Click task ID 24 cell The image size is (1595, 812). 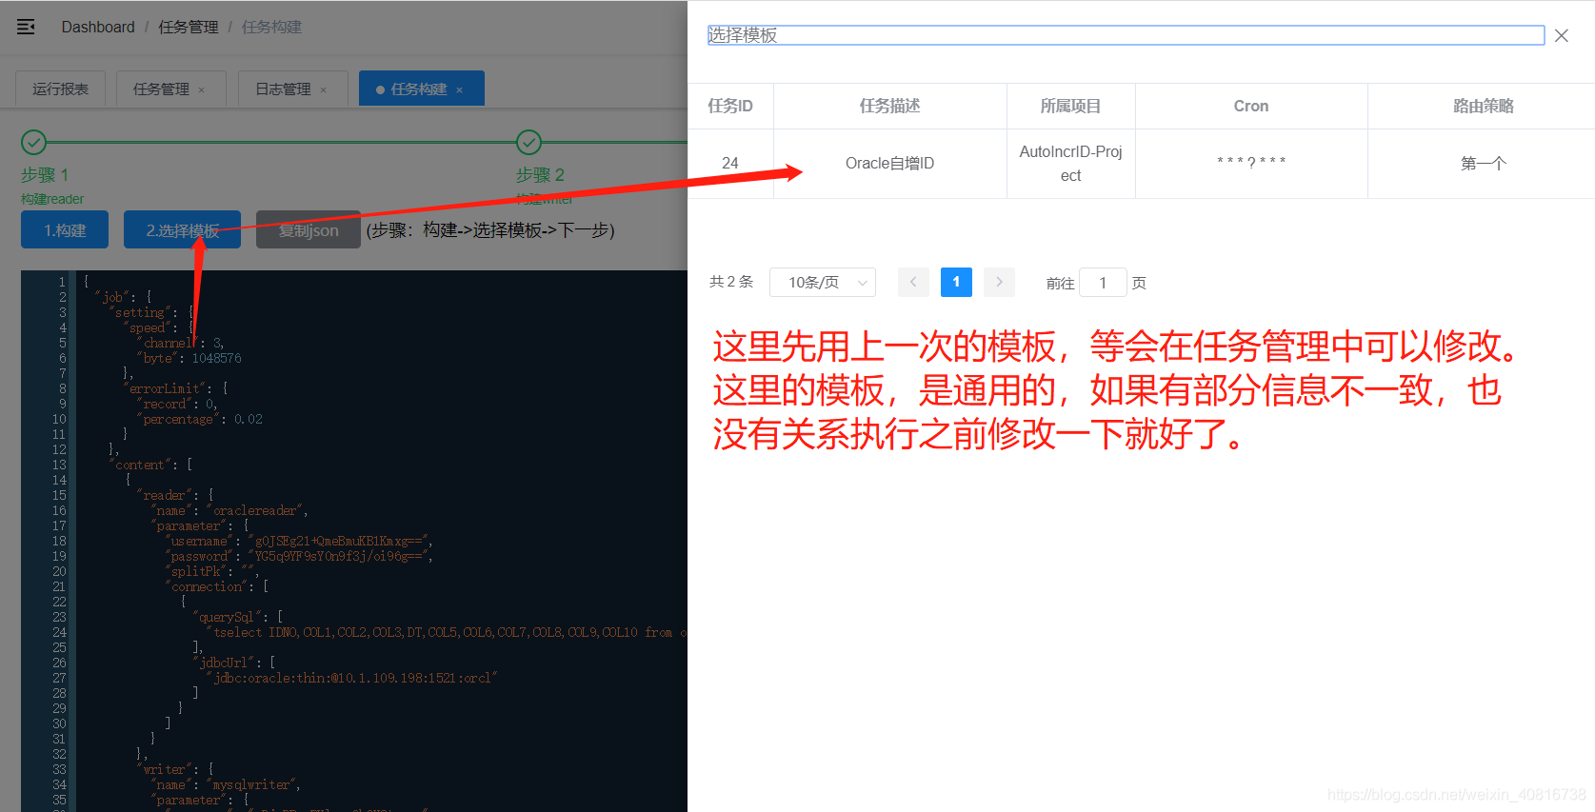coord(730,164)
